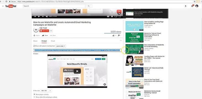Switch to theater mode
This screenshot has height=99, width=202.
116,16
